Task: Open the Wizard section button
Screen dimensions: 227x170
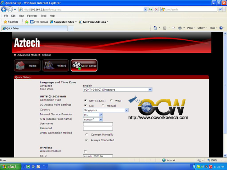Action: (56, 66)
